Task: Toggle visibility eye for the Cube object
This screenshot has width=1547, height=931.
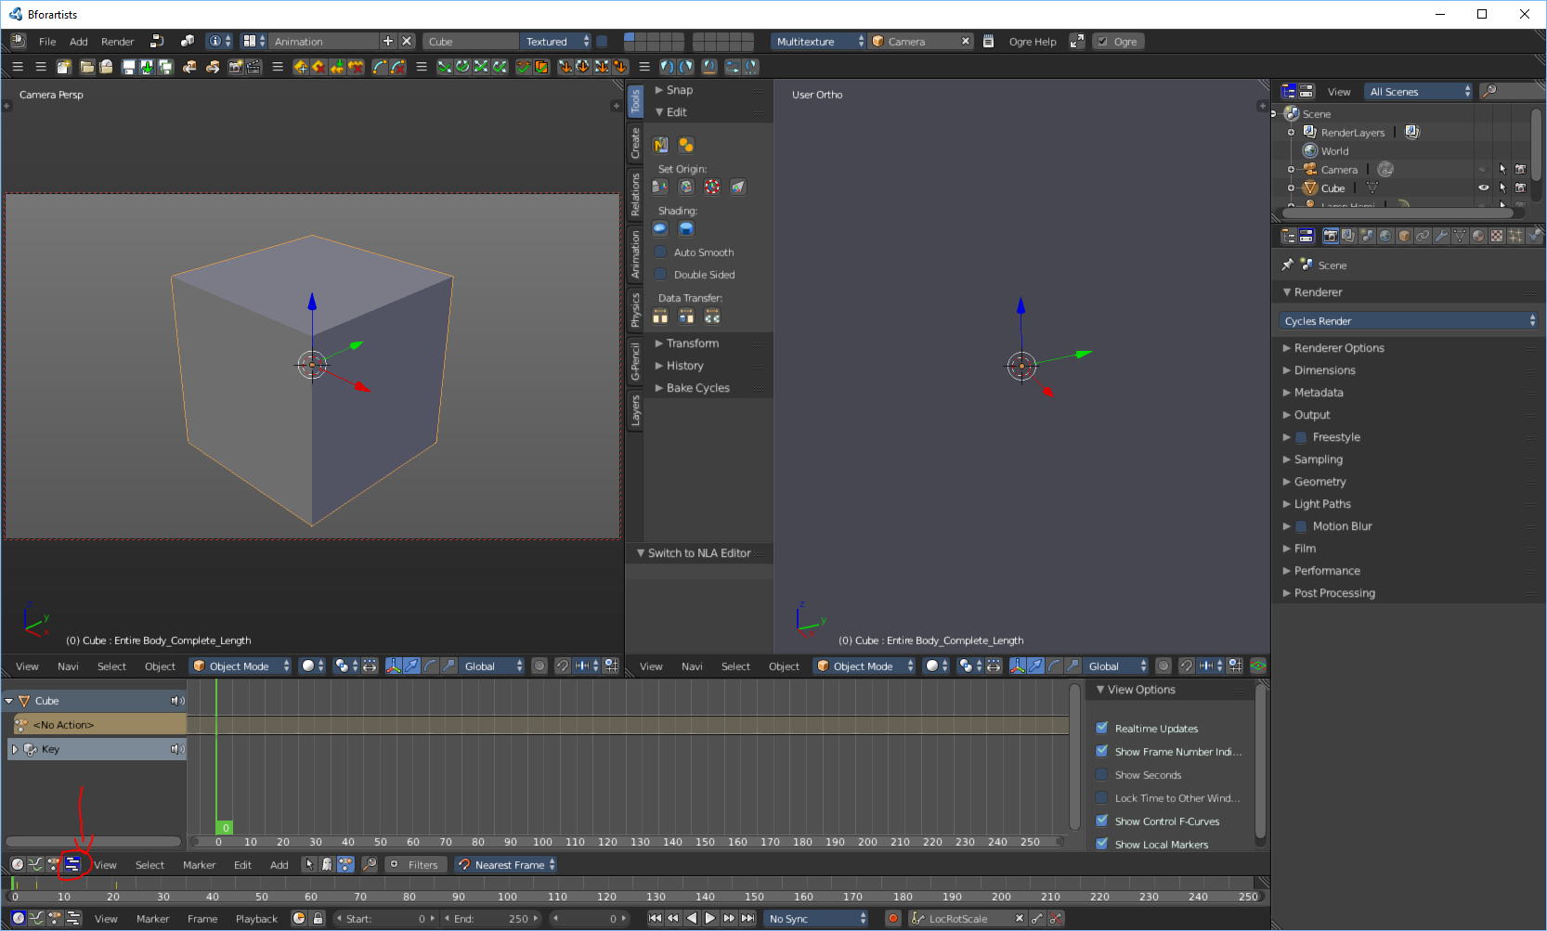Action: 1483,187
